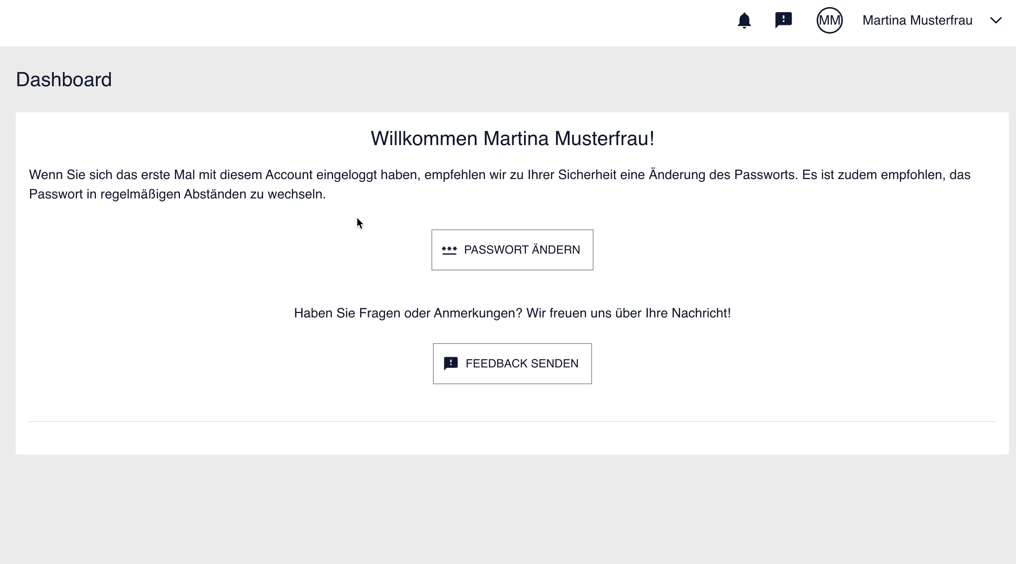
Task: Click the FEEDBACK SENDEN button
Action: (512, 363)
